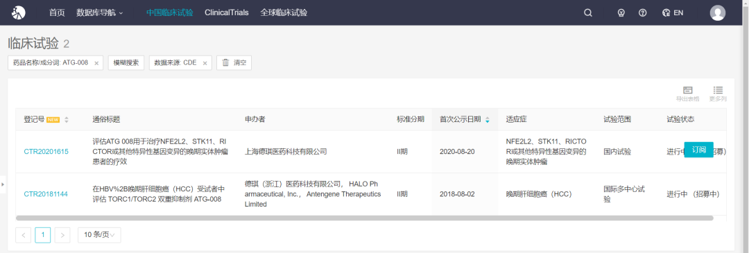
Task: Click the 试验状态 column header
Action: [680, 119]
